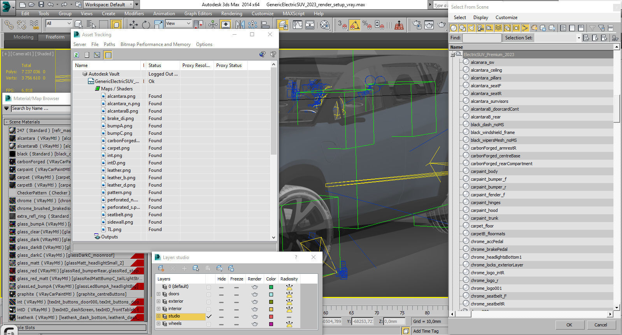This screenshot has height=335, width=622.
Task: Open Render Setup teapot icon
Action: coord(417,25)
